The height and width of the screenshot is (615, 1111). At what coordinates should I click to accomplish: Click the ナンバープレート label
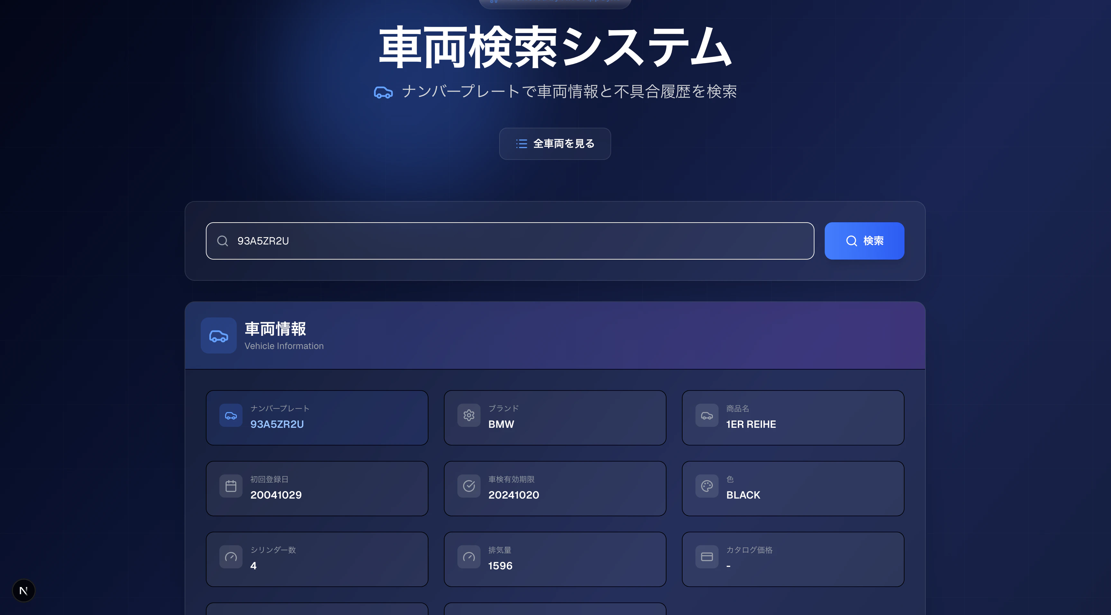[x=280, y=408]
